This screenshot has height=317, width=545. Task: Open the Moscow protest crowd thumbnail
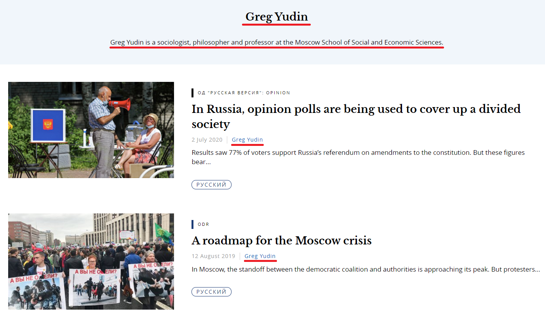click(x=91, y=261)
